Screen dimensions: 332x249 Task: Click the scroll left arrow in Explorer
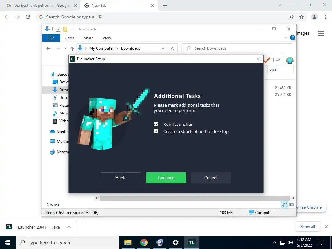tap(97, 198)
